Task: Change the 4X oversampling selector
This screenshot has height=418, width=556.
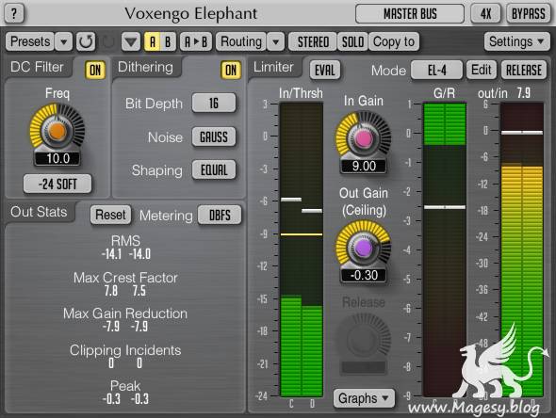Action: [x=485, y=14]
